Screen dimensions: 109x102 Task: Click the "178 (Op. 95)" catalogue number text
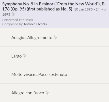pyautogui.click(x=14, y=9)
